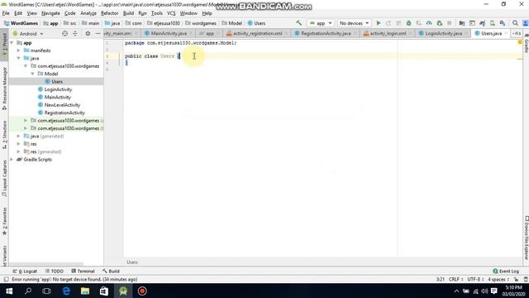This screenshot has width=529, height=298.
Task: Click the Make Project hammer icon
Action: pyautogui.click(x=298, y=23)
